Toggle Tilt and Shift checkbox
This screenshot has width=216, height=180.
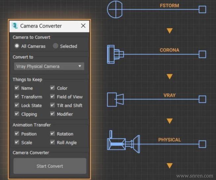pyautogui.click(x=53, y=105)
